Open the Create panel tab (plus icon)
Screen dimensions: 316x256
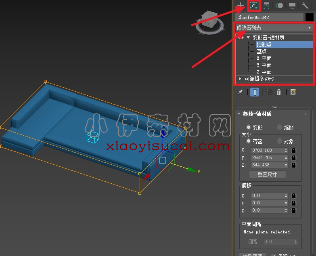(x=241, y=6)
